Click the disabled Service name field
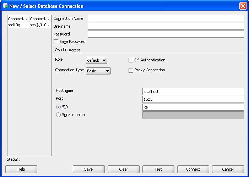The width and height of the screenshot is (249, 177). [x=193, y=115]
